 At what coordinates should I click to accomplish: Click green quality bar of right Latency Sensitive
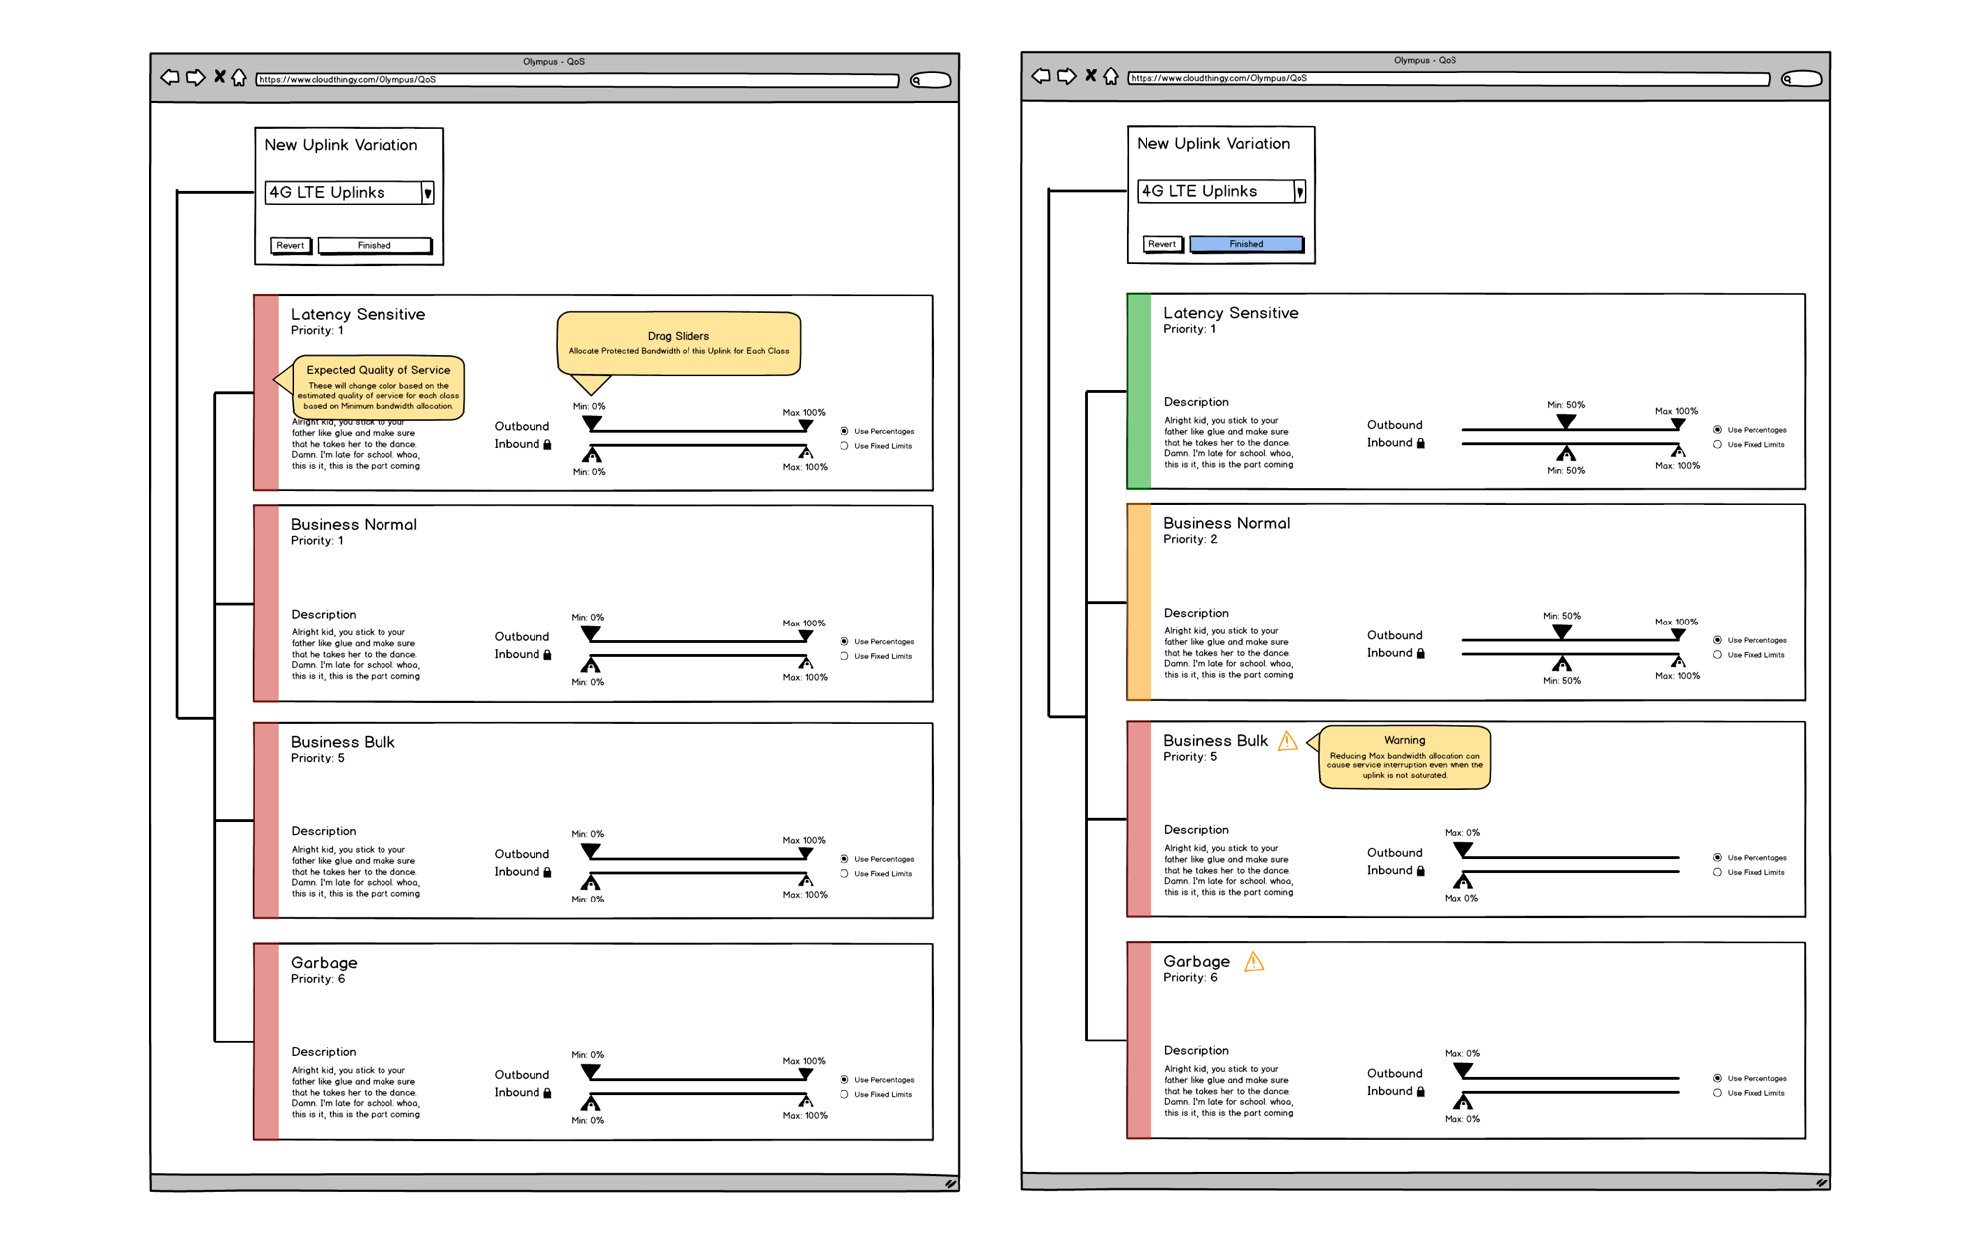tap(1139, 391)
